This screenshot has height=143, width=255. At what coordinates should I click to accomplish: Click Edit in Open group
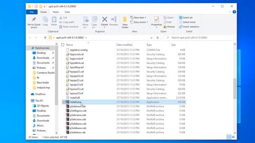(167, 22)
